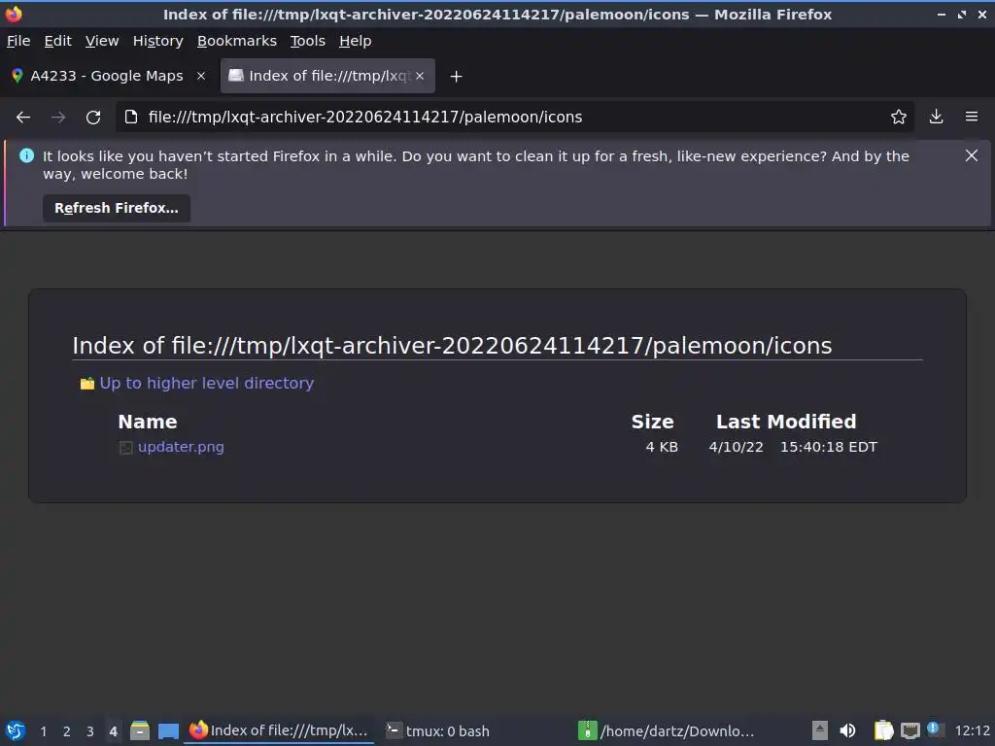
Task: Click the 12:12 clock in the panel
Action: click(972, 730)
